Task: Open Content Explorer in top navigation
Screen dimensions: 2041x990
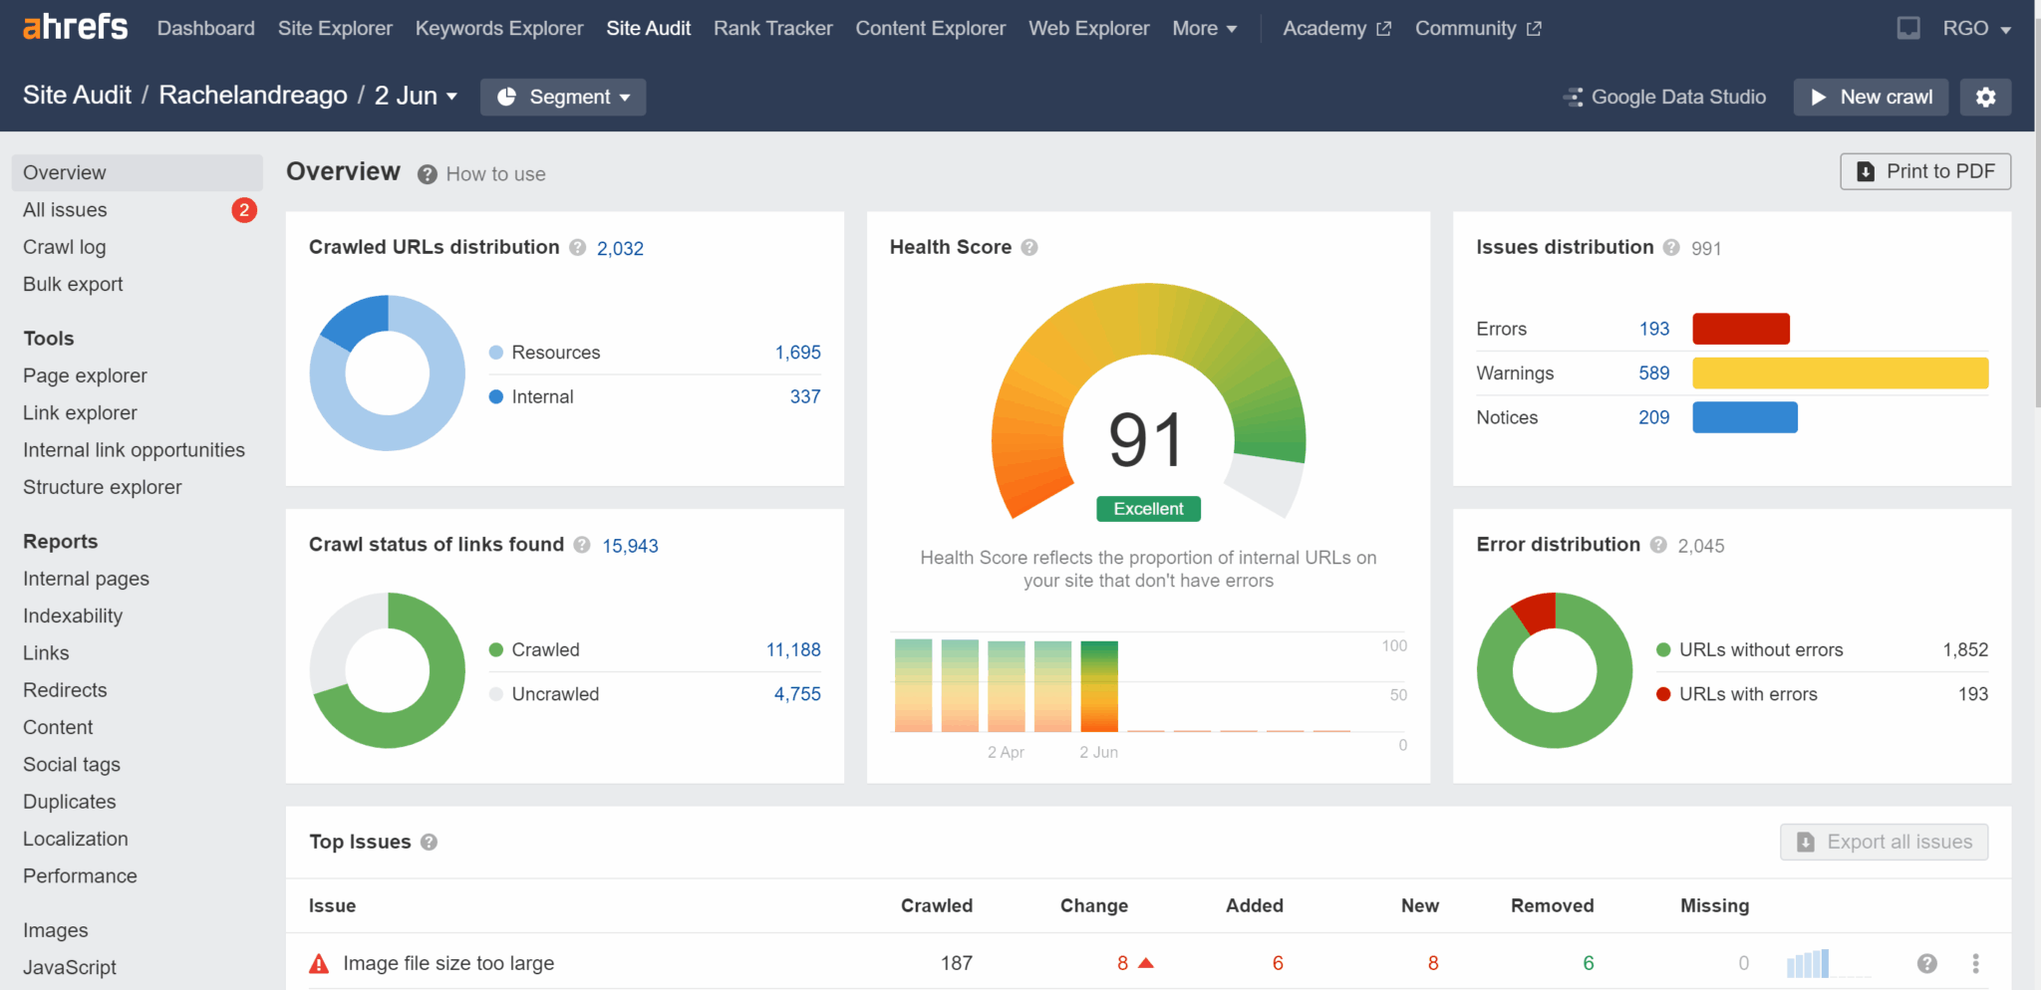Action: 931,28
